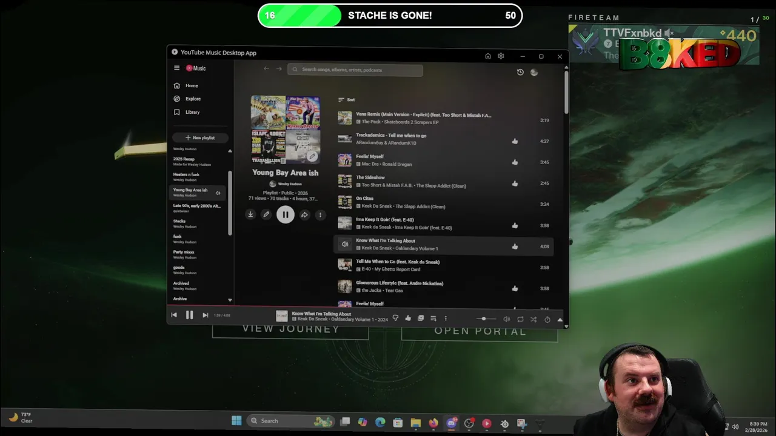This screenshot has width=776, height=436.
Task: Open the hamburger menu beside Music logo
Action: coord(176,68)
